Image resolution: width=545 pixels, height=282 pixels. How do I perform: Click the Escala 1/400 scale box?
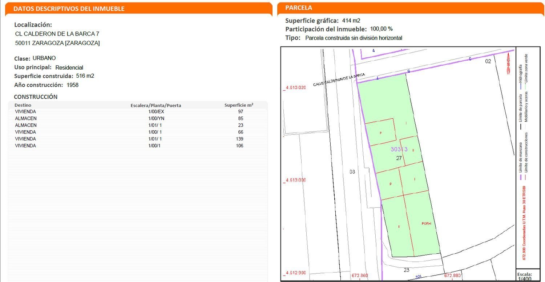click(524, 276)
